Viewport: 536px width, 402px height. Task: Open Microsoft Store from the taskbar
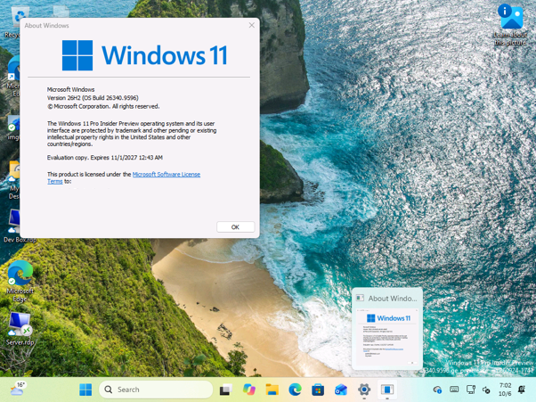coord(318,390)
